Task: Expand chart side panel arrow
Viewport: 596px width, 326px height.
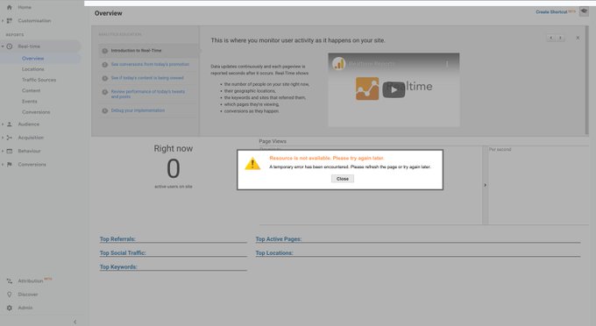Action: (x=485, y=185)
